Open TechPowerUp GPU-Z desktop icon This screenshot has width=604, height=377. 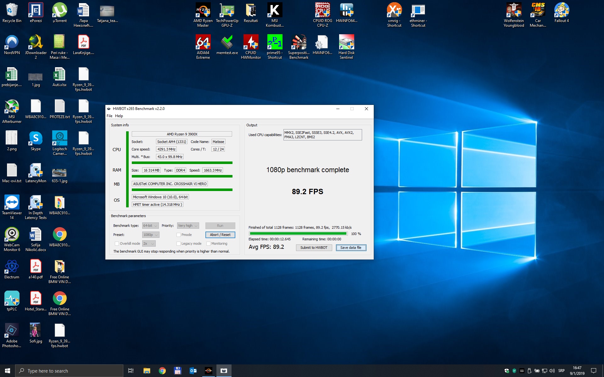pos(227,15)
